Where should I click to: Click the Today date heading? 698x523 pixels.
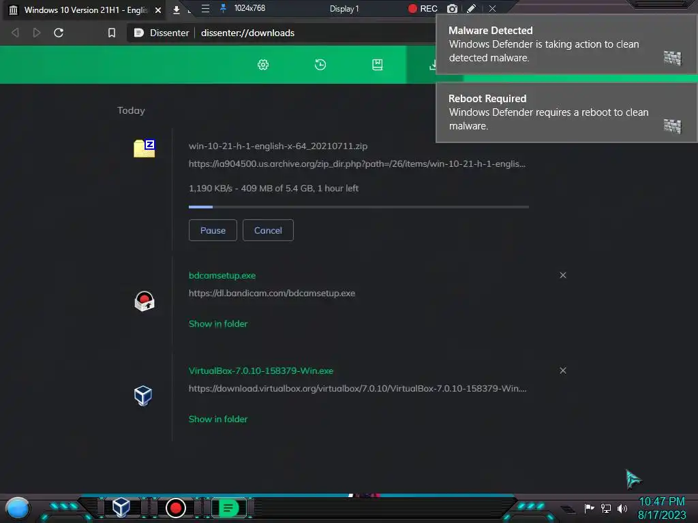click(131, 110)
